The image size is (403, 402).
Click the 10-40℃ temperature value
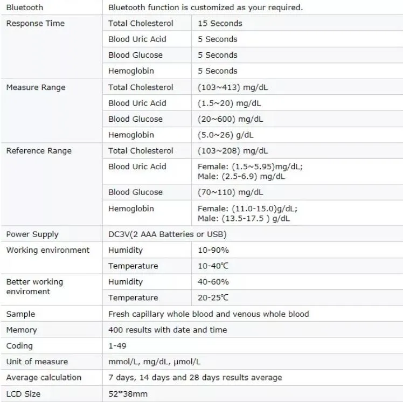[x=213, y=266]
